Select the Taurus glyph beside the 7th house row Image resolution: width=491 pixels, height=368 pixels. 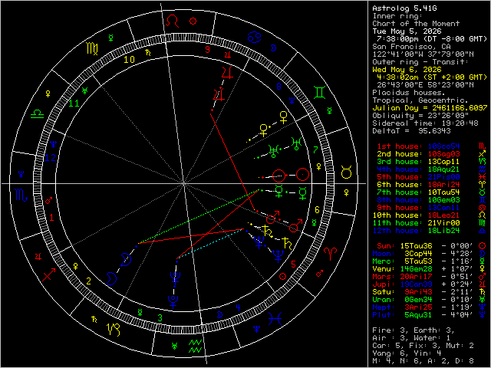482,192
